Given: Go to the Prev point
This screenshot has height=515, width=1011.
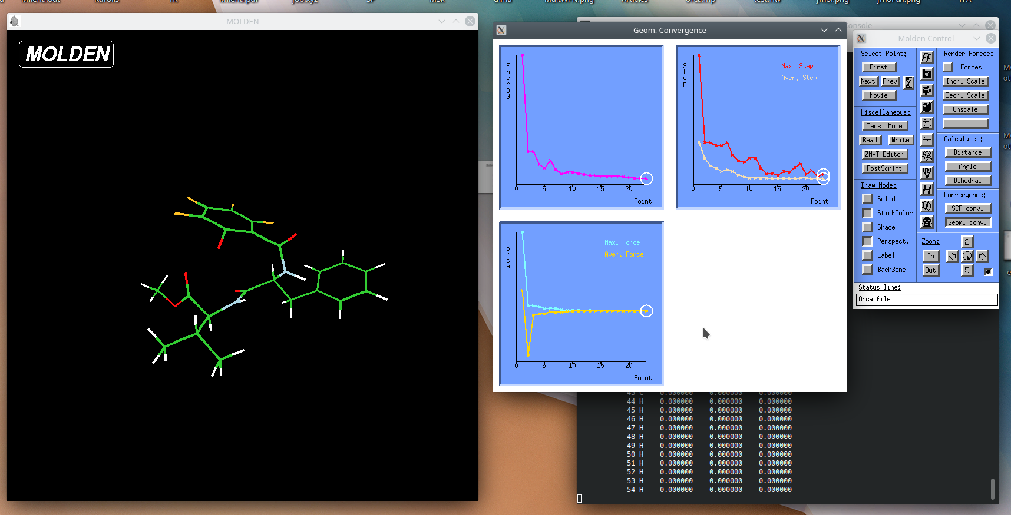Looking at the screenshot, I should pos(890,81).
